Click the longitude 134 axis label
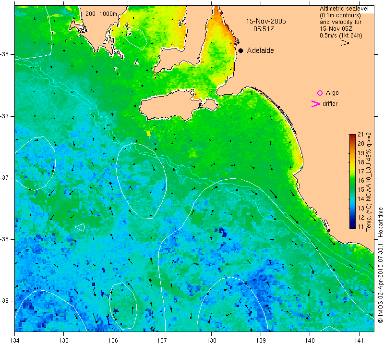This screenshot has width=384, height=346. click(x=15, y=341)
